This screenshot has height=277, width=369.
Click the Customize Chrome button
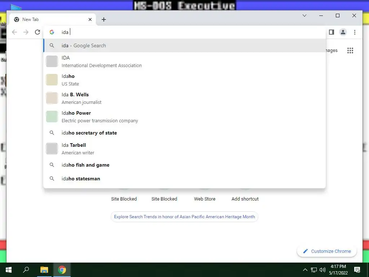coord(327,251)
